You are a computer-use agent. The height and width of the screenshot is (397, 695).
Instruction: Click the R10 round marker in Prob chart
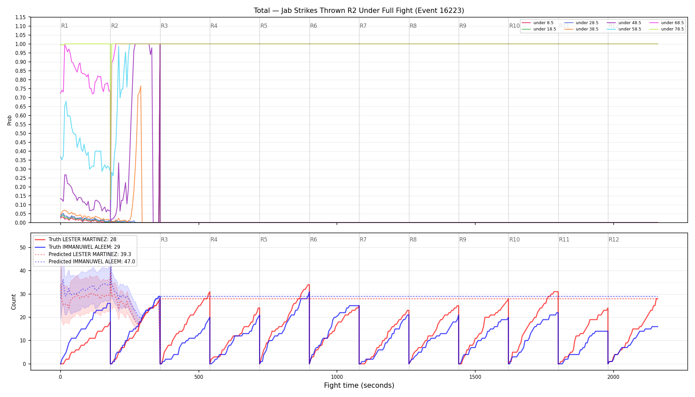(x=514, y=26)
